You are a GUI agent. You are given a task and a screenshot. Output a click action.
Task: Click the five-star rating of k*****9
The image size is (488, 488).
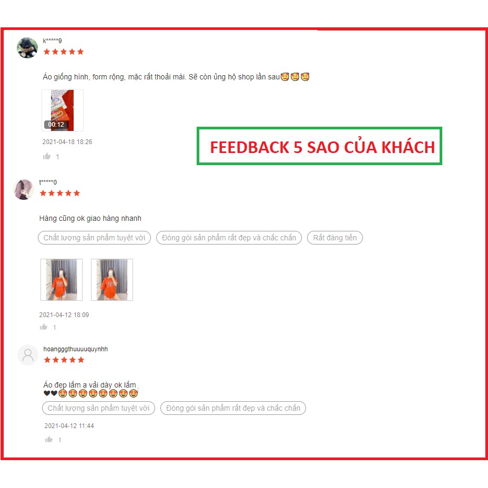64,52
